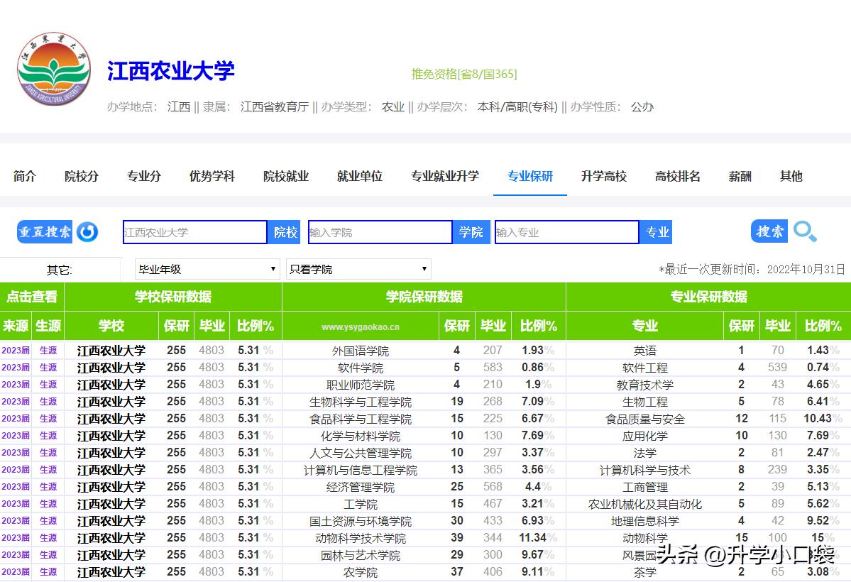Click the first 2023届 link
The height and width of the screenshot is (582, 851).
pyautogui.click(x=15, y=350)
